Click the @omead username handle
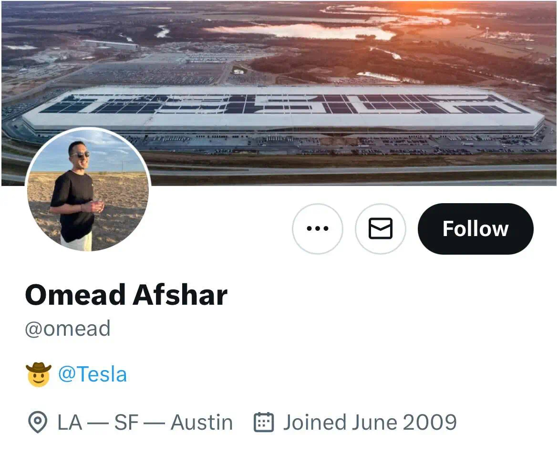Image resolution: width=558 pixels, height=454 pixels. pos(68,329)
